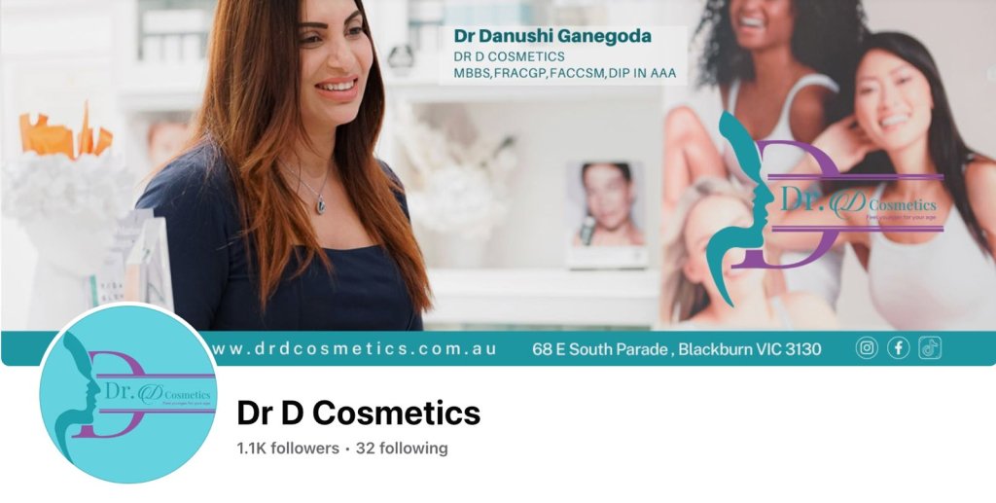The image size is (996, 503).
Task: Click the 68 E South Parade address
Action: [677, 348]
